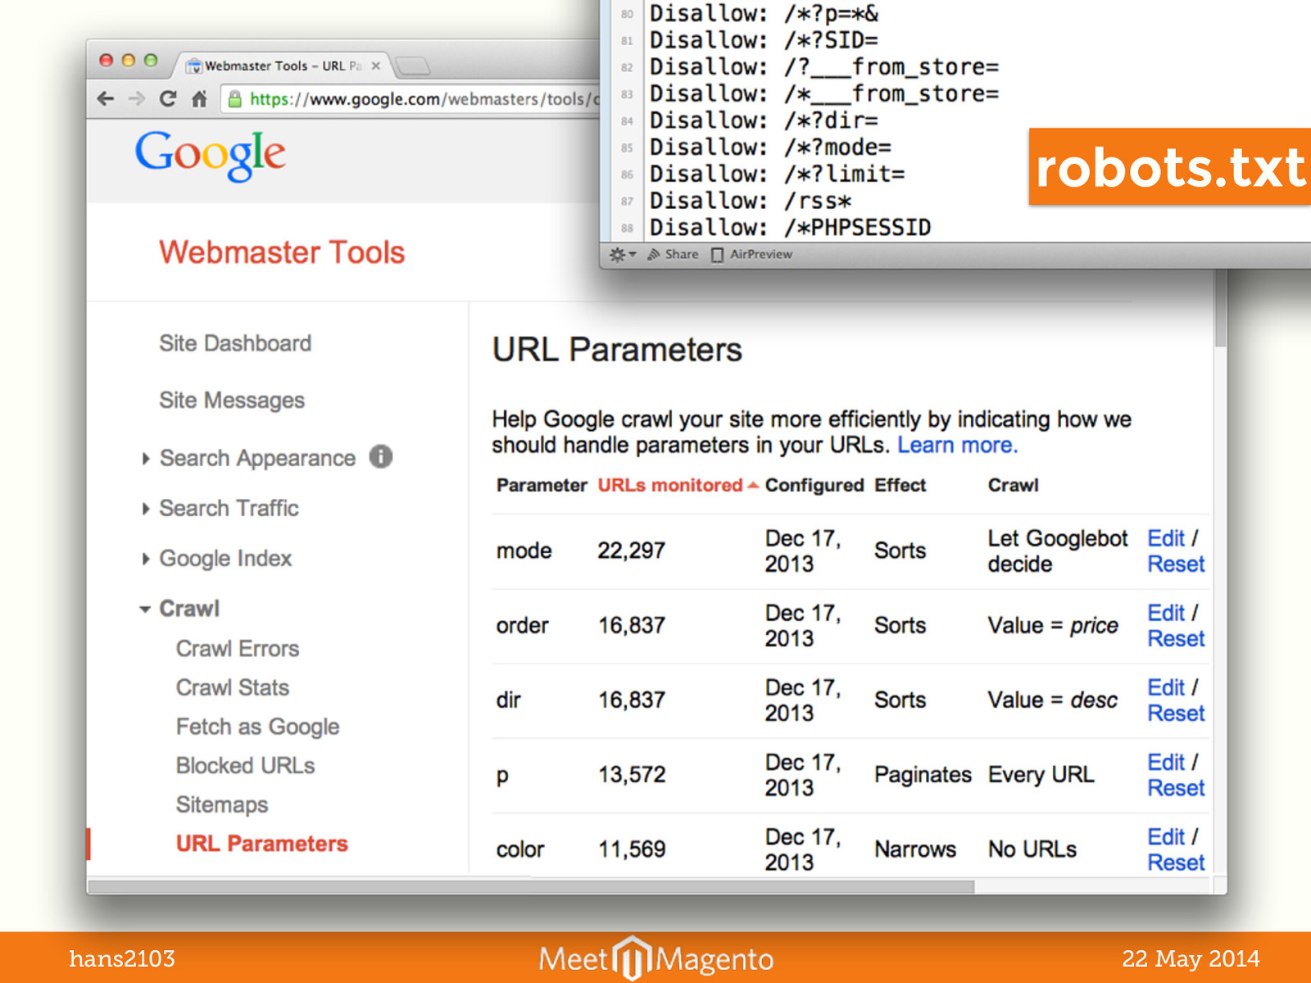The height and width of the screenshot is (983, 1311).
Task: Click the Configured column header
Action: (x=814, y=486)
